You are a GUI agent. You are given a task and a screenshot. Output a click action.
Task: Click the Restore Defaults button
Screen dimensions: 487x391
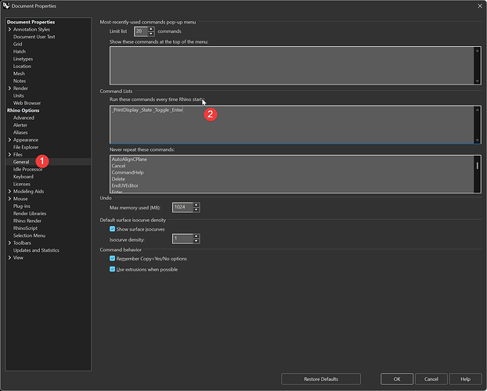(x=321, y=379)
